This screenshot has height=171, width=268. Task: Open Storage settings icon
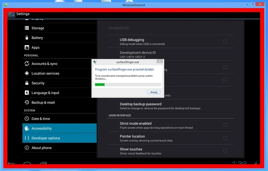coord(27,28)
